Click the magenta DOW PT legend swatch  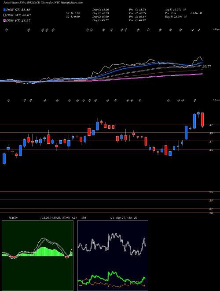[x=4, y=20]
